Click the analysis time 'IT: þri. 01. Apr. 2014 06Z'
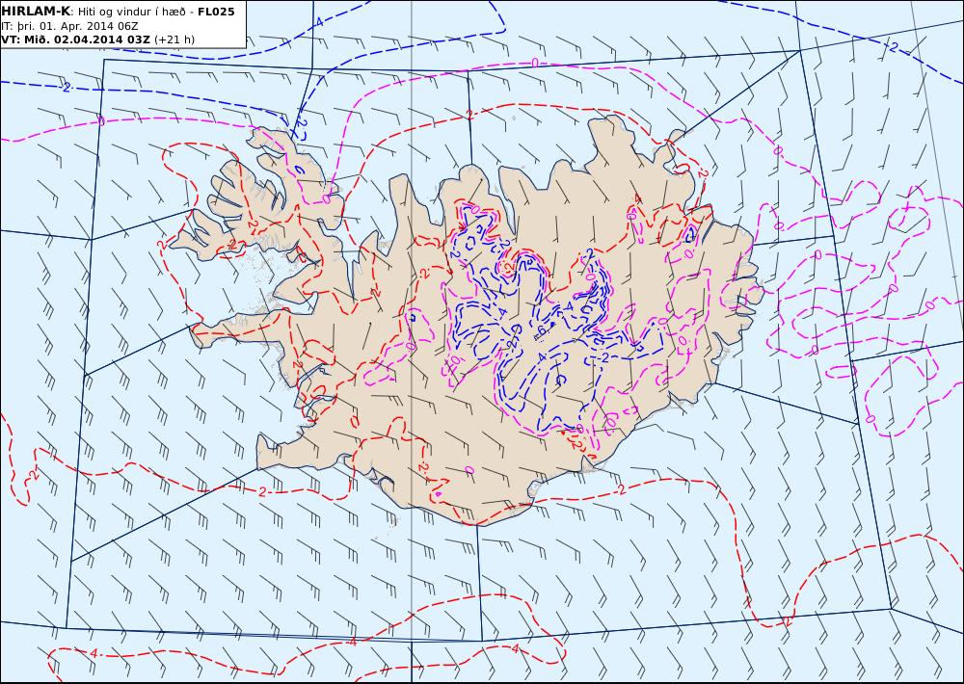This screenshot has height=684, width=964. coord(69,26)
